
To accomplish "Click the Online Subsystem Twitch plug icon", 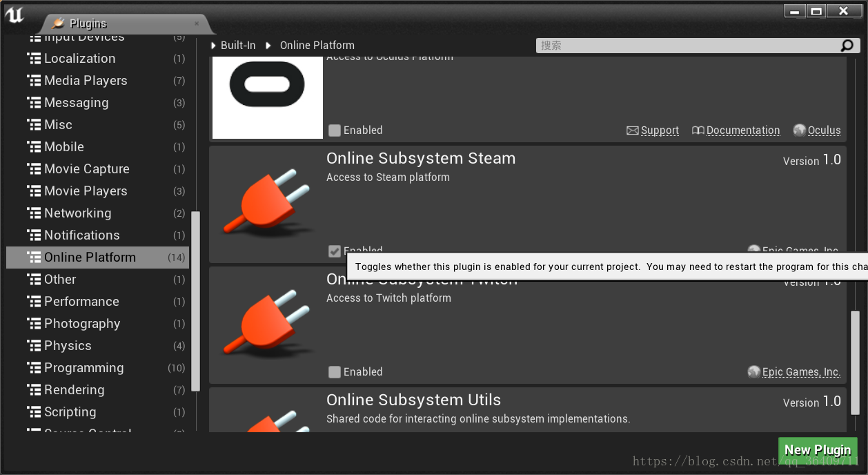I will click(268, 324).
